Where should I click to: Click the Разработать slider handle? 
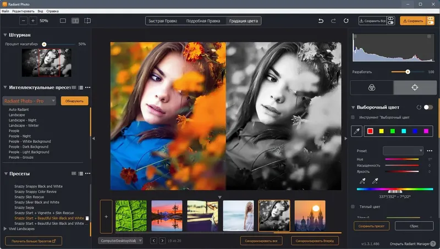point(408,72)
